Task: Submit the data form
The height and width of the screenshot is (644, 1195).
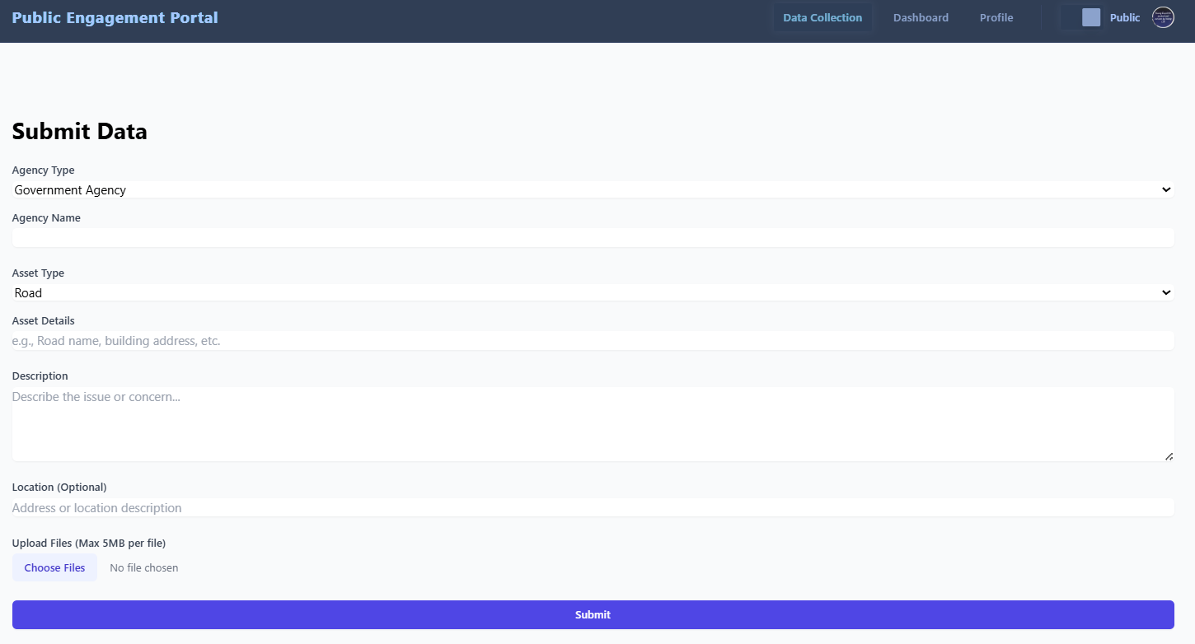Action: (593, 614)
